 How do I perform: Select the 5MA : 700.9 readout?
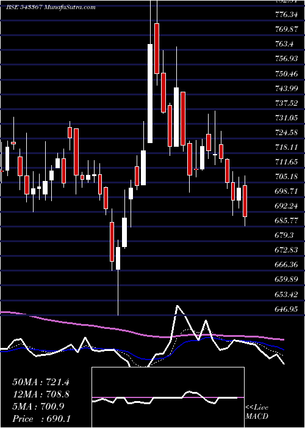(38, 407)
